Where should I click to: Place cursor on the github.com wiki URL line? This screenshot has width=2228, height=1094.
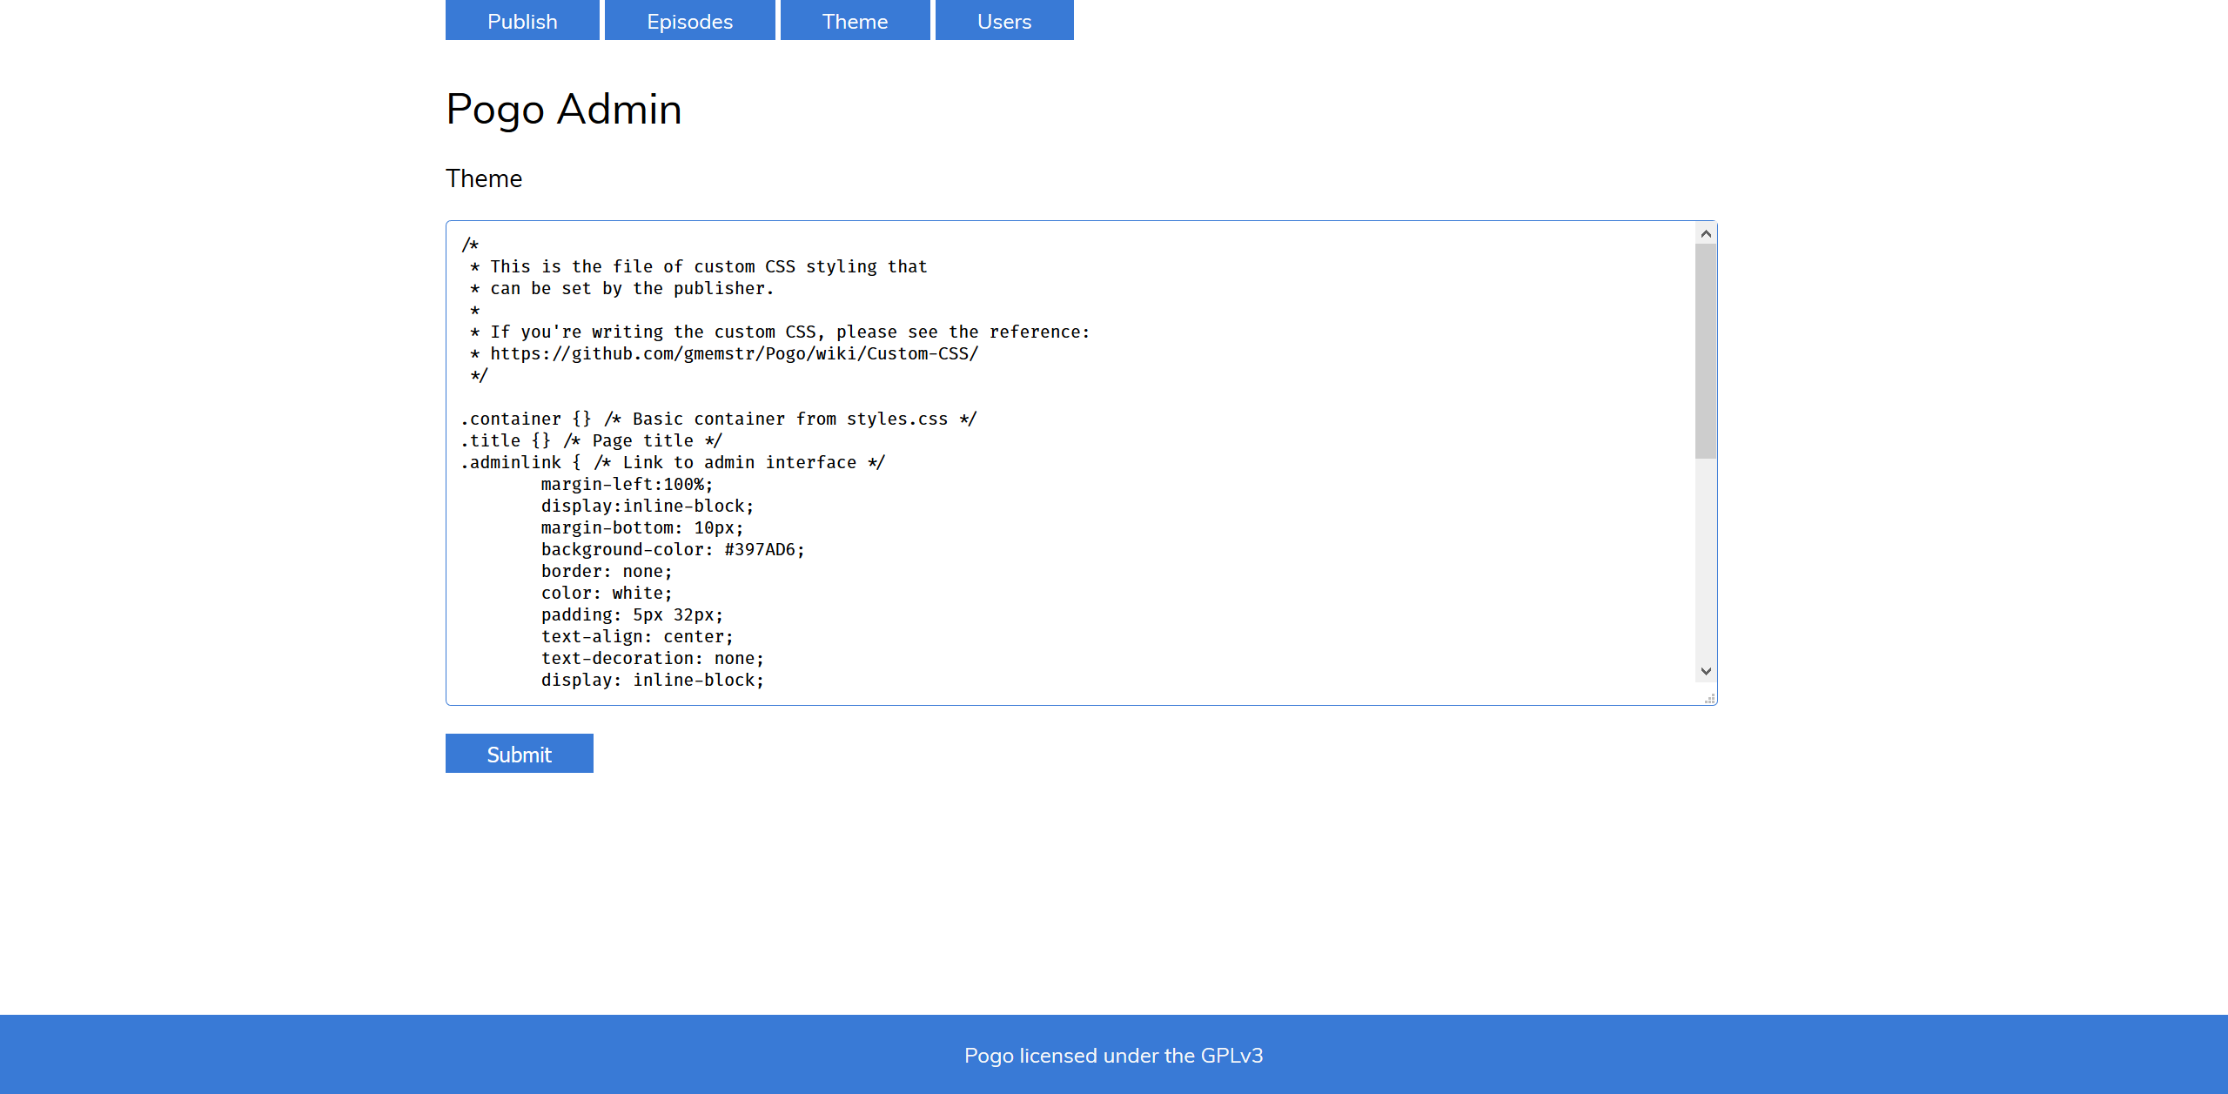(734, 354)
